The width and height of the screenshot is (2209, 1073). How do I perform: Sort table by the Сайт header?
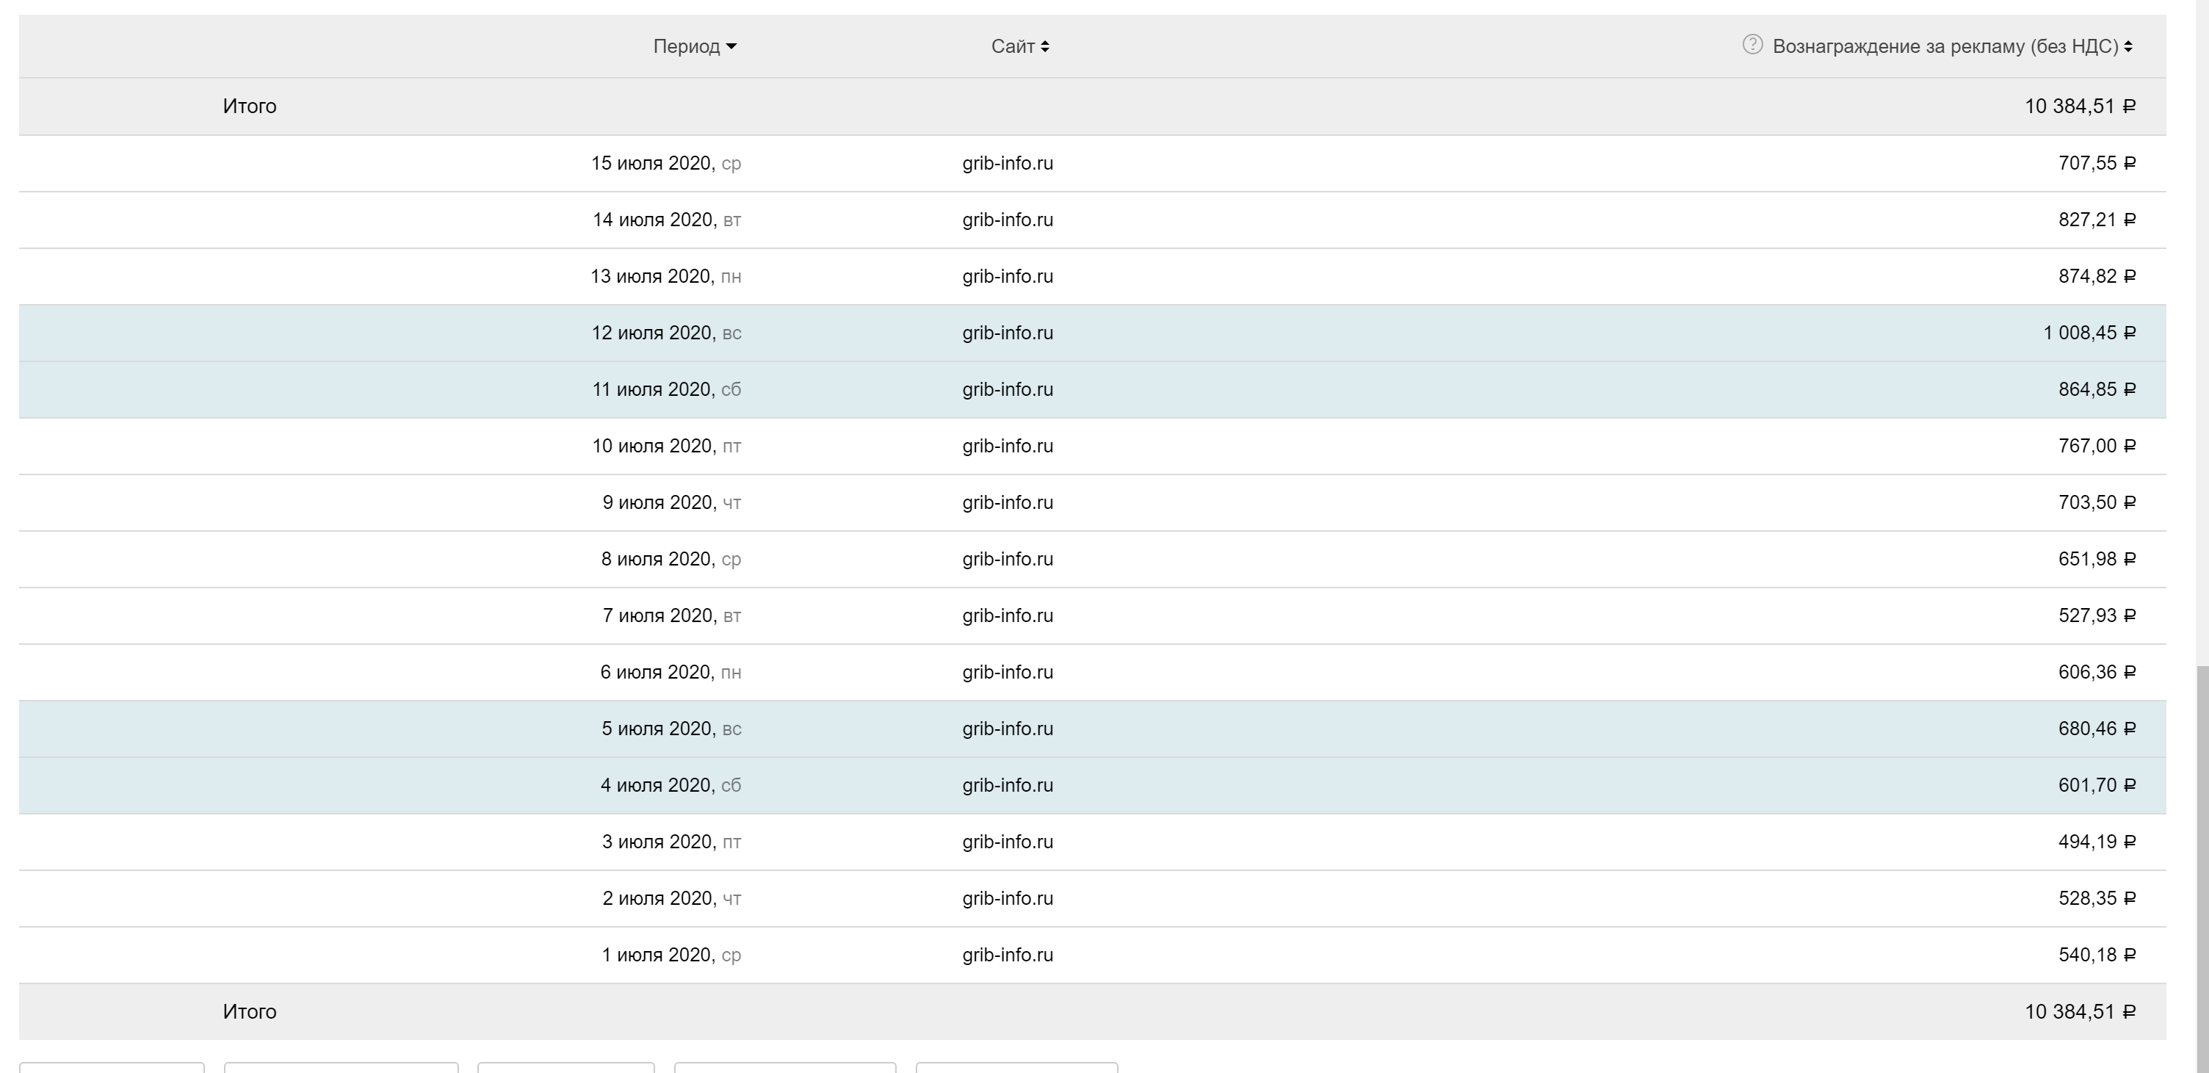tap(1013, 46)
